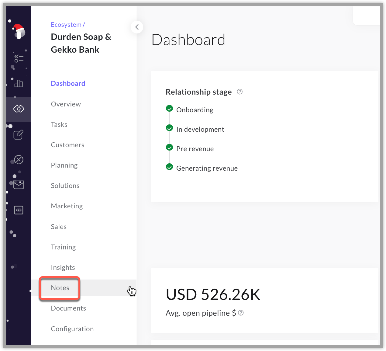Select the linked chain ecosystem icon
Viewport: 386px width, 351px height.
(19, 109)
